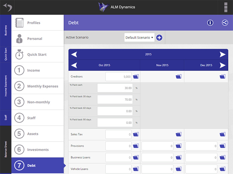Open Provisions folder icon for Nov 2015
Image resolution: width=233 pixels, height=174 pixels.
click(x=179, y=146)
